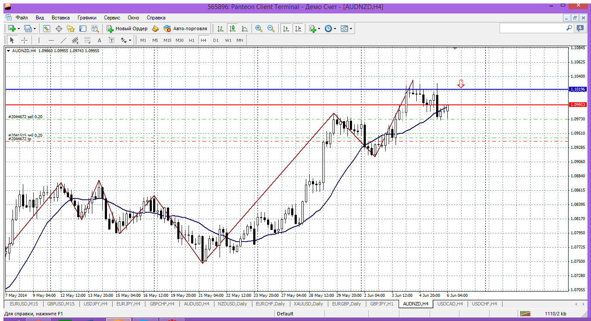Open the Fibonacci retracement tool
Viewport: 591px width, 321px height.
(88, 40)
